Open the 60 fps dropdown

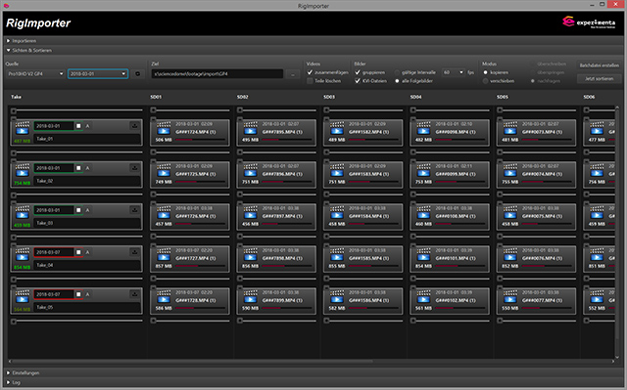pos(453,72)
